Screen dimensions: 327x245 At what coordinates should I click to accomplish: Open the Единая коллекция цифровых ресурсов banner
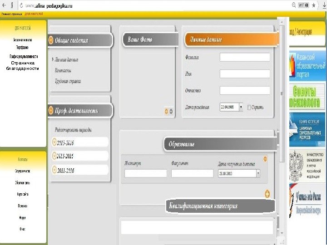pos(307,130)
